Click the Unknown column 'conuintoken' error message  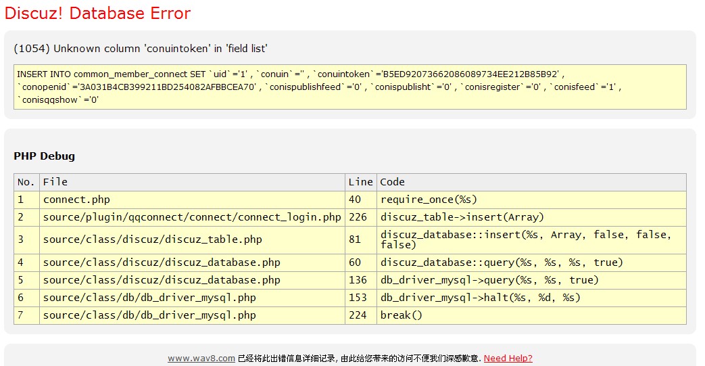pos(141,48)
